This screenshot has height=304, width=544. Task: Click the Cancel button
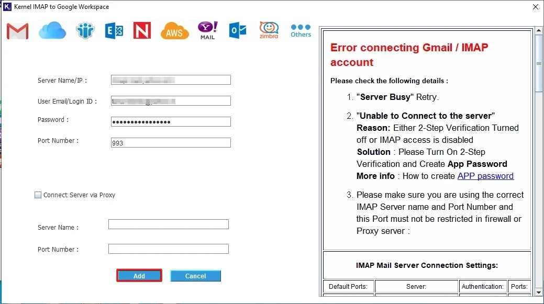195,275
